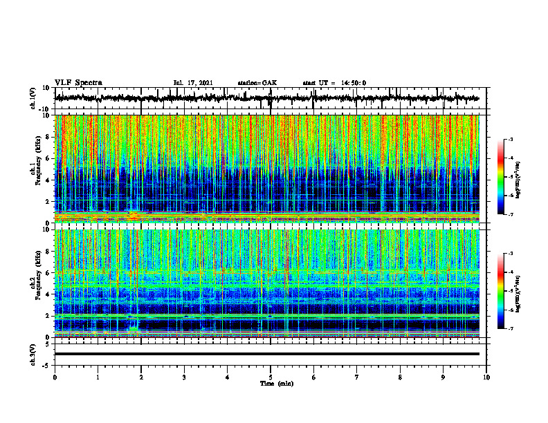Click the -7 label on ch.1 color bar
The width and height of the screenshot is (548, 423).
tap(511, 214)
